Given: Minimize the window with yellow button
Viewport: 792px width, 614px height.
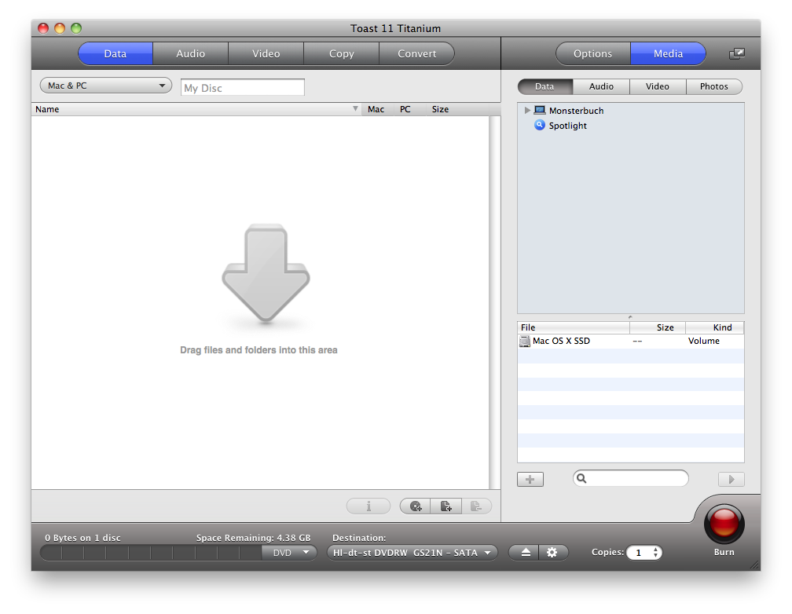Looking at the screenshot, I should (60, 28).
